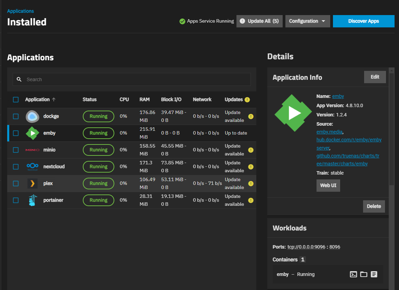Image resolution: width=399 pixels, height=290 pixels.
Task: Click Update All (5) button
Action: pyautogui.click(x=259, y=21)
